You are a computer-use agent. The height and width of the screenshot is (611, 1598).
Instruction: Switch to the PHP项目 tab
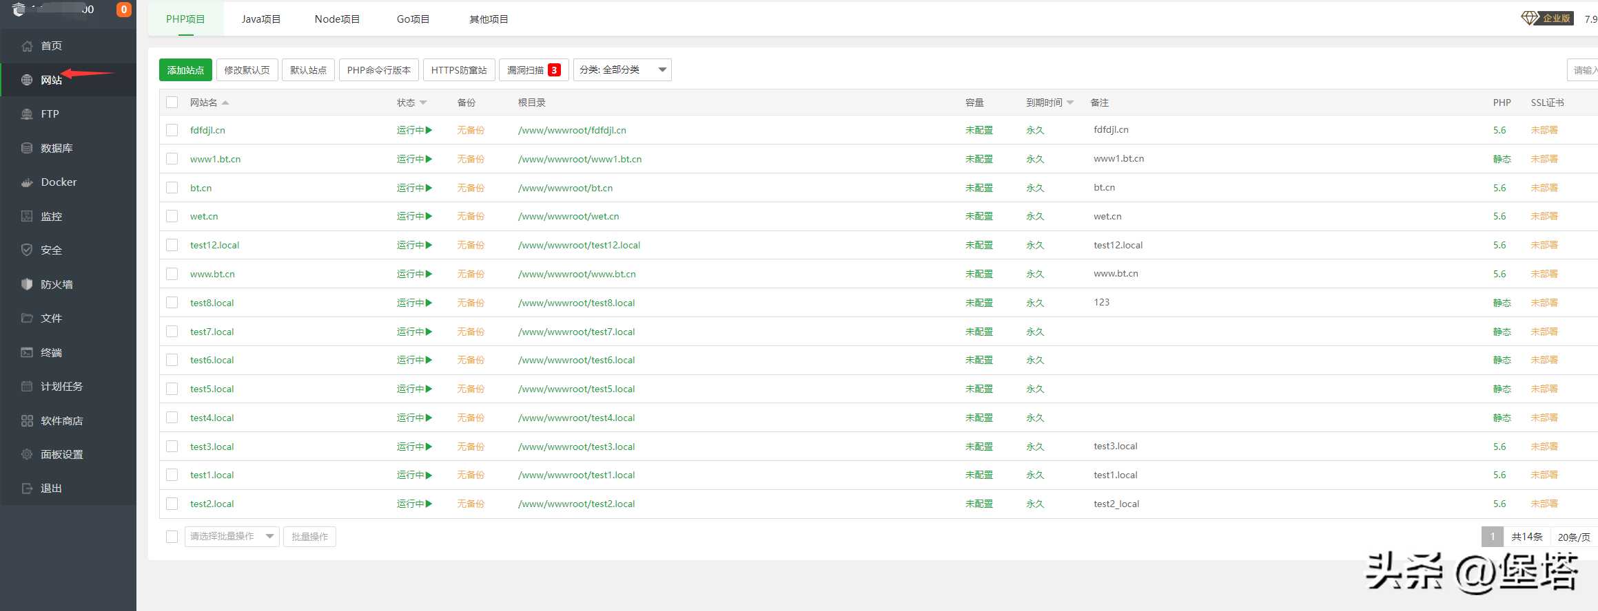185,19
